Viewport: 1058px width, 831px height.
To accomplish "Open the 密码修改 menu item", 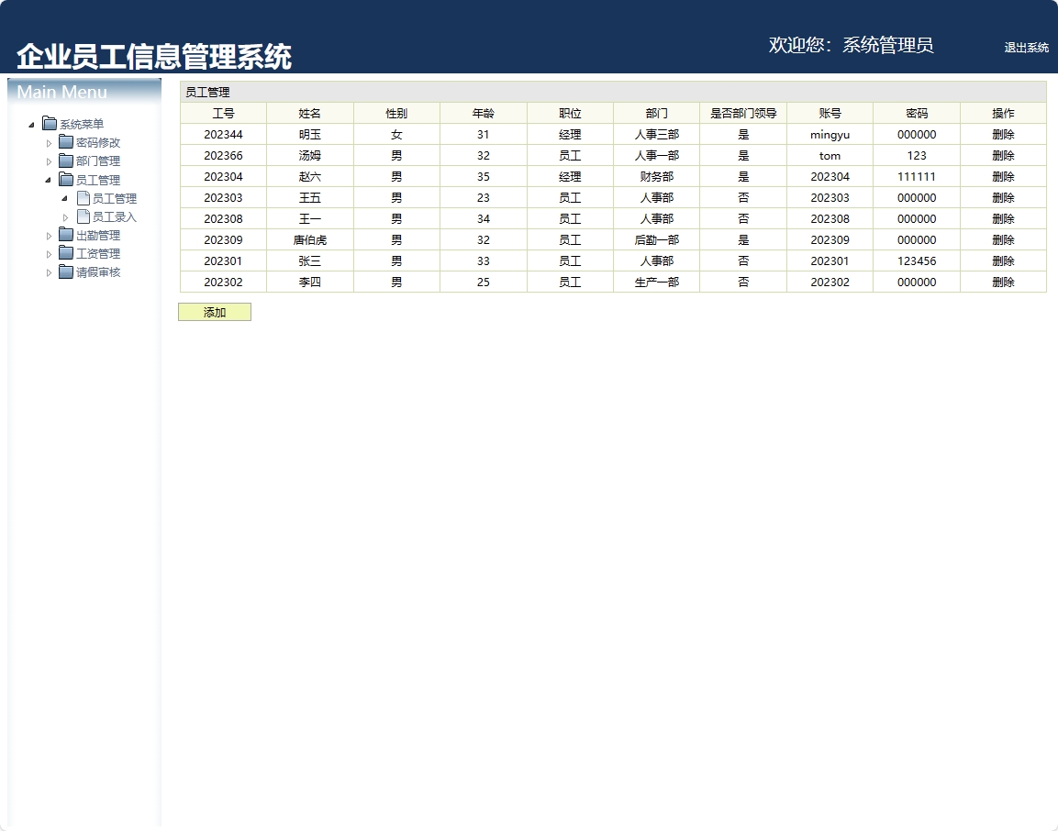I will pos(98,143).
